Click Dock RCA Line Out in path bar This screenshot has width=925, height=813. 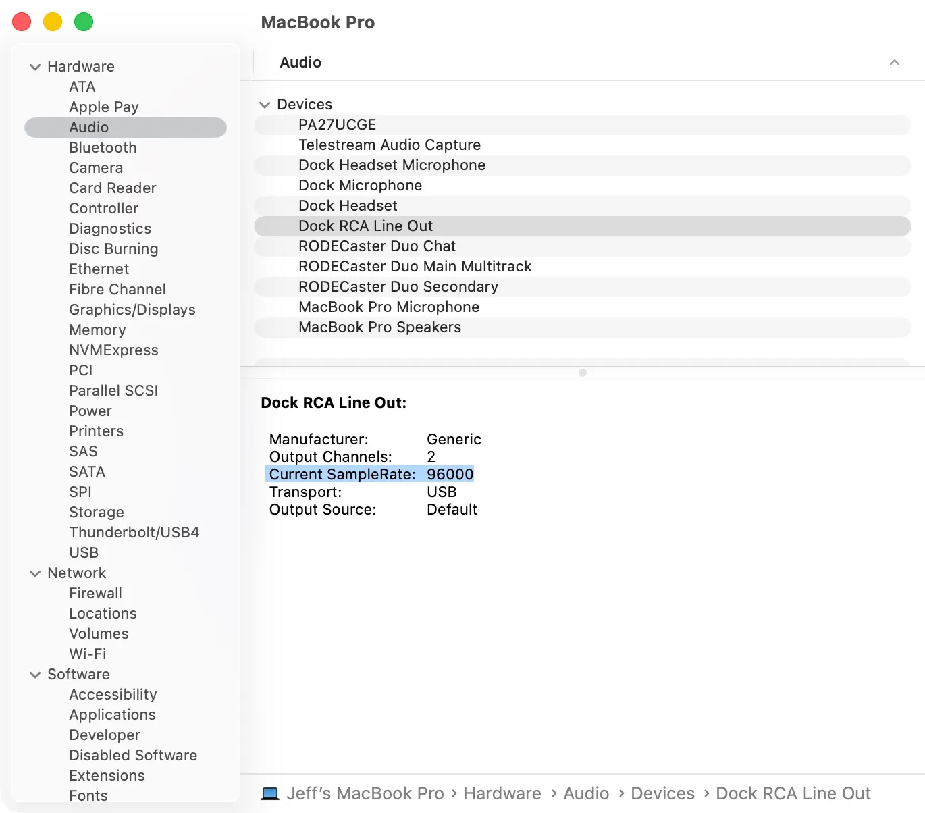[x=793, y=793]
